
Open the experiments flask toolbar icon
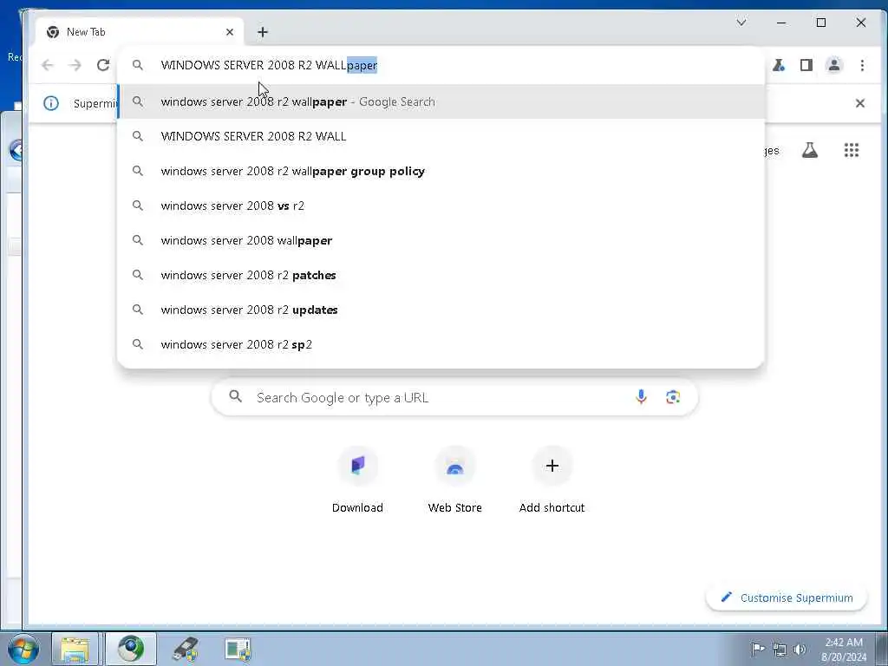click(779, 65)
